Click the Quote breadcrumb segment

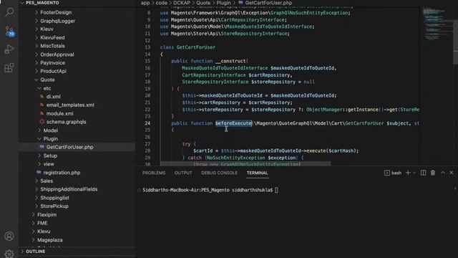[x=203, y=3]
